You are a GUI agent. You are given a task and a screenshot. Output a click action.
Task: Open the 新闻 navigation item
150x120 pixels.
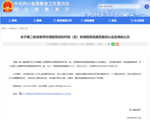[x=38, y=21]
